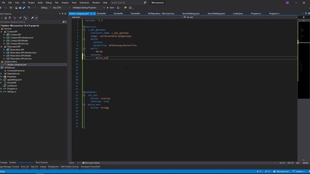Click the Save icon in toolbar

pos(20,8)
